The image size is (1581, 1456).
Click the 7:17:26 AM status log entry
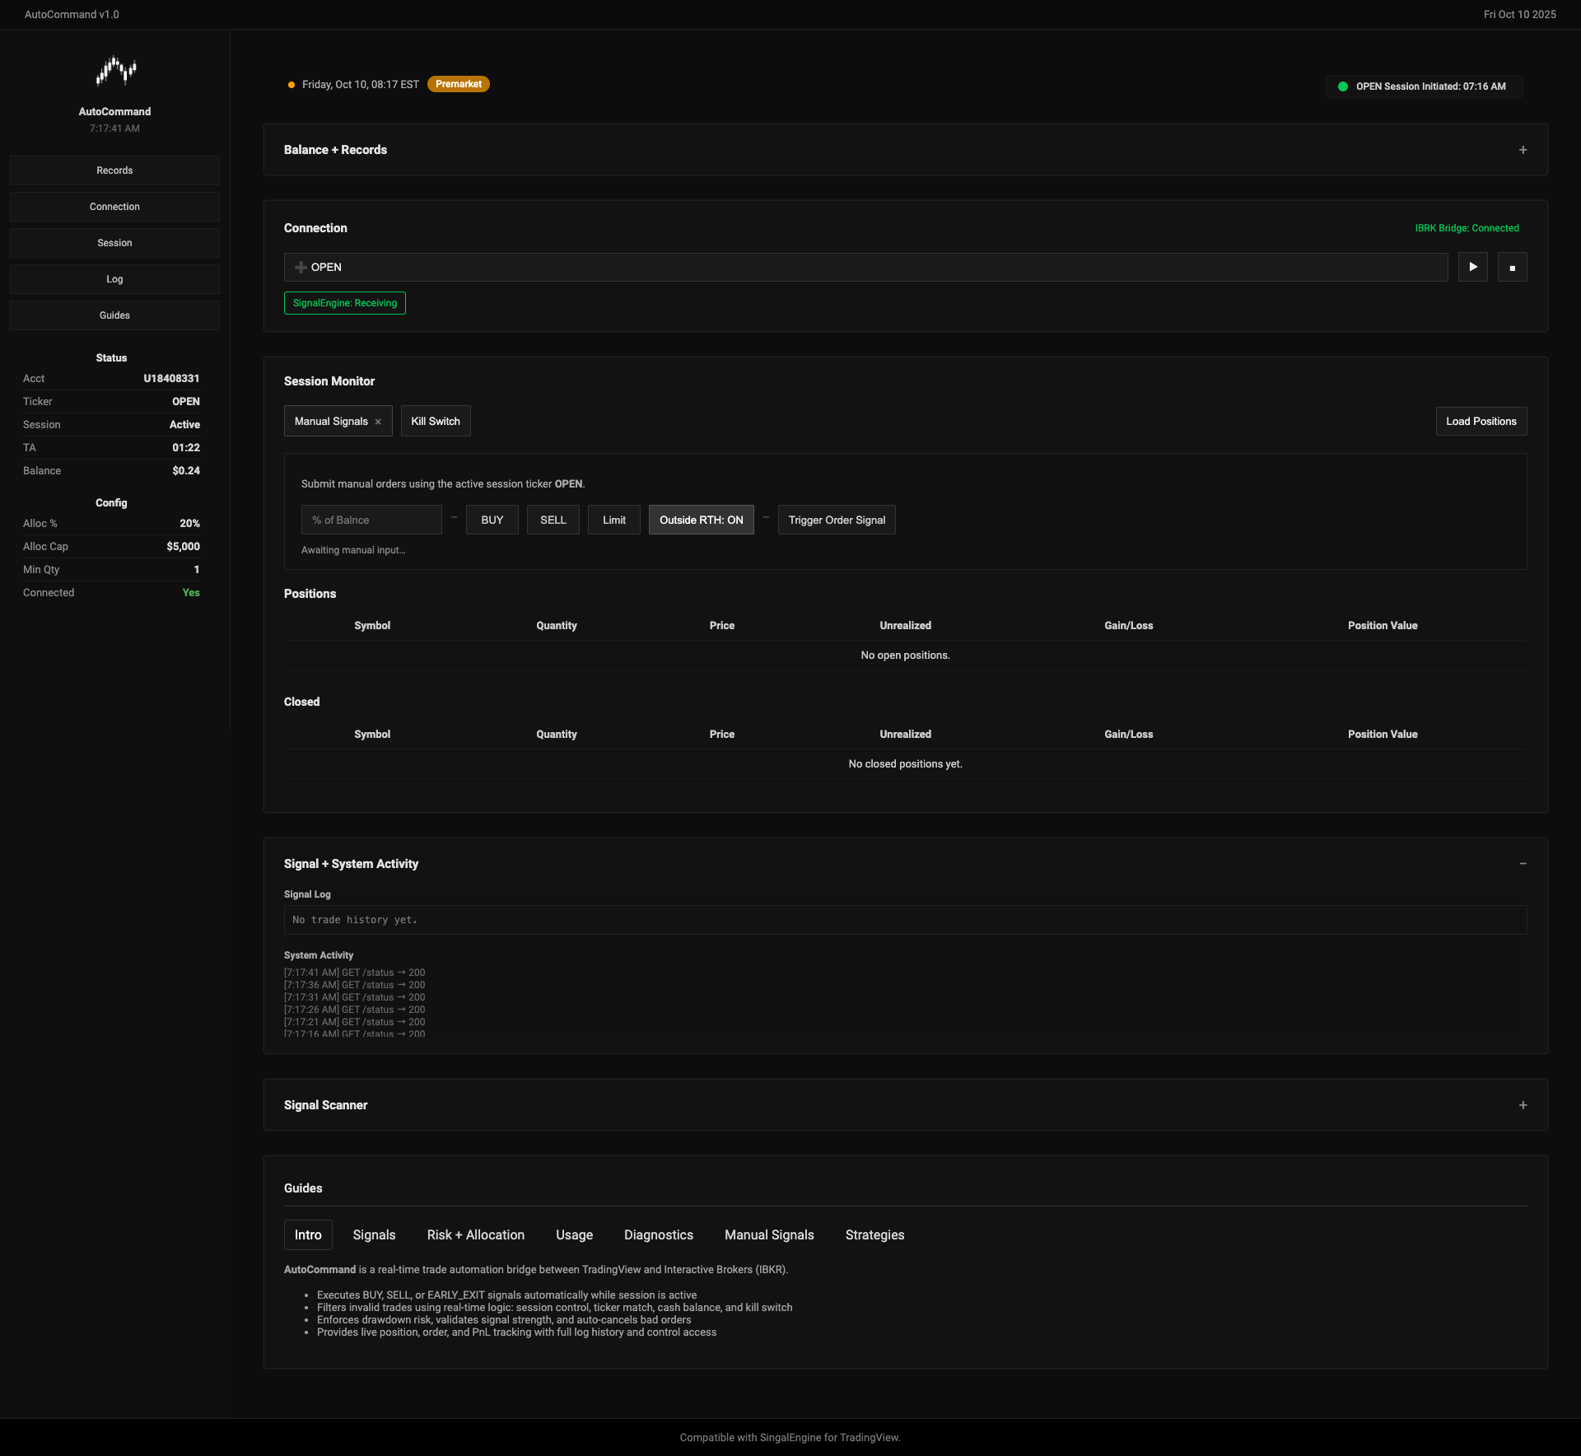[x=355, y=1010]
